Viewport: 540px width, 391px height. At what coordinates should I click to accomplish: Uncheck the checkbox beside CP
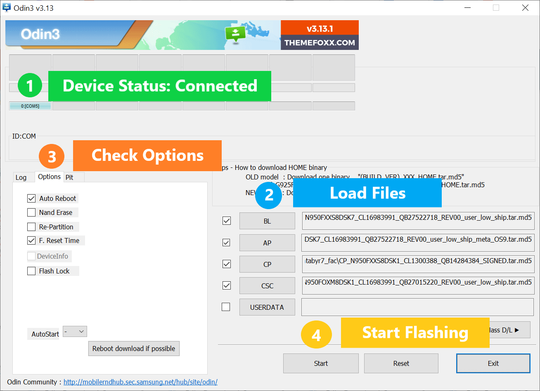[x=227, y=264]
